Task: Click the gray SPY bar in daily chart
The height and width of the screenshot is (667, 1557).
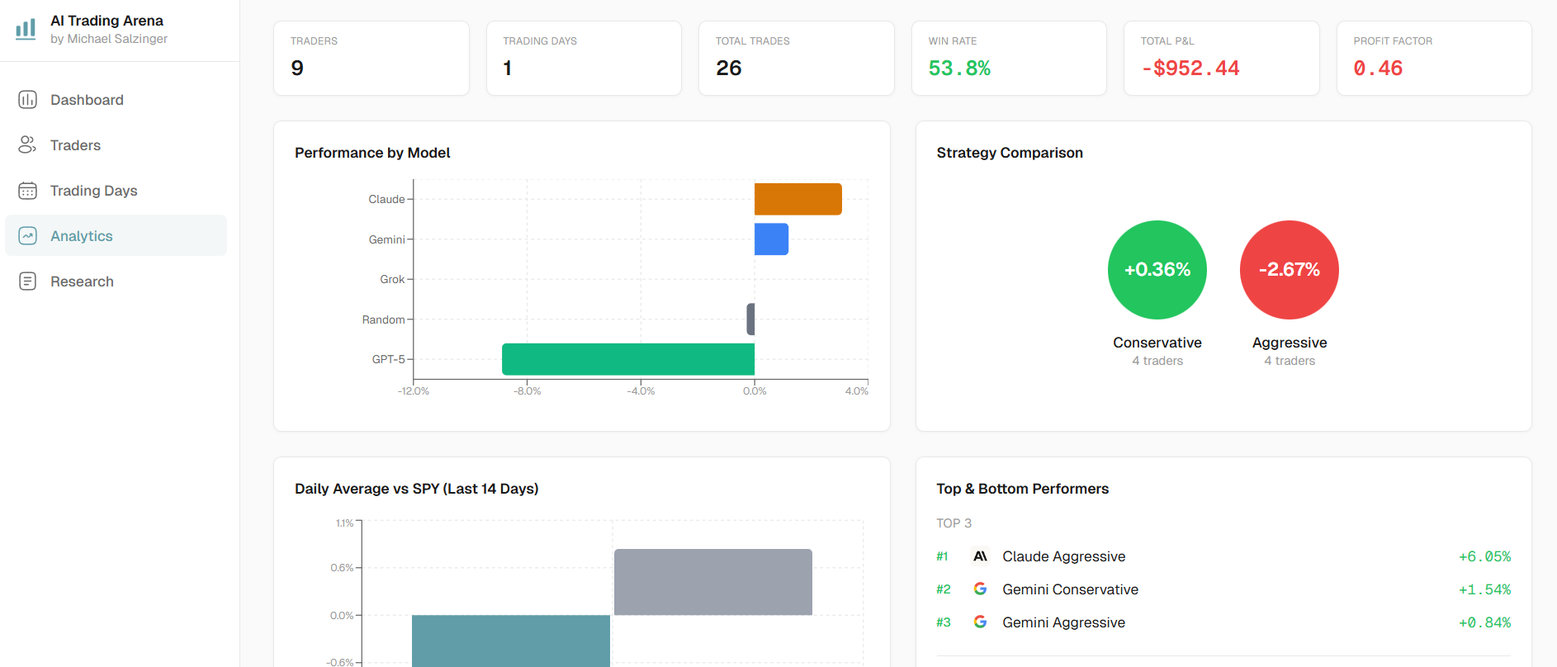Action: pyautogui.click(x=712, y=582)
